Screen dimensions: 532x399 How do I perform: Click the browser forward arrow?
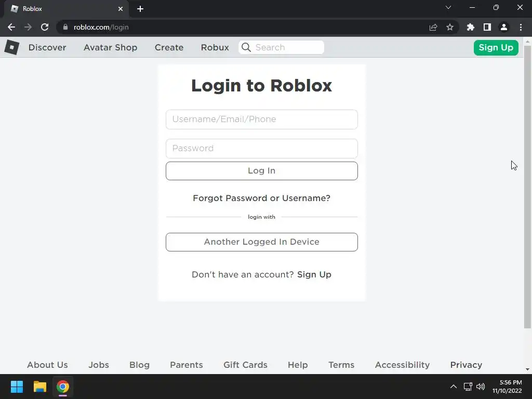coord(28,27)
